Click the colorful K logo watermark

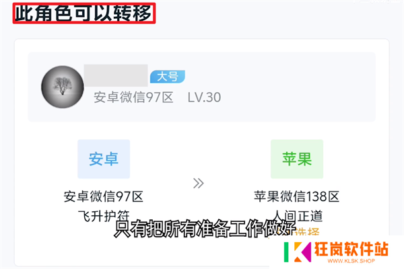298,252
